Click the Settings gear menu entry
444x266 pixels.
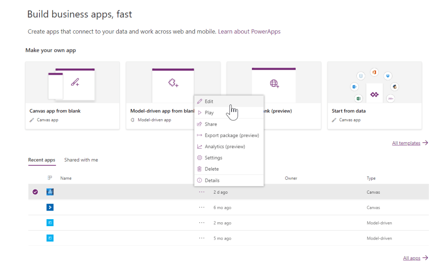[x=213, y=158]
